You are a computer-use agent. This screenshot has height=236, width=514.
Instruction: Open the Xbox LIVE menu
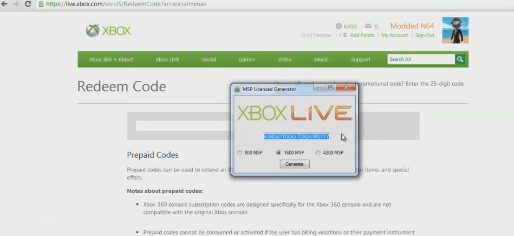[x=167, y=60]
